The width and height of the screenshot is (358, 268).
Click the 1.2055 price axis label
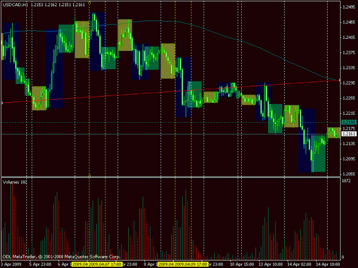349,174
